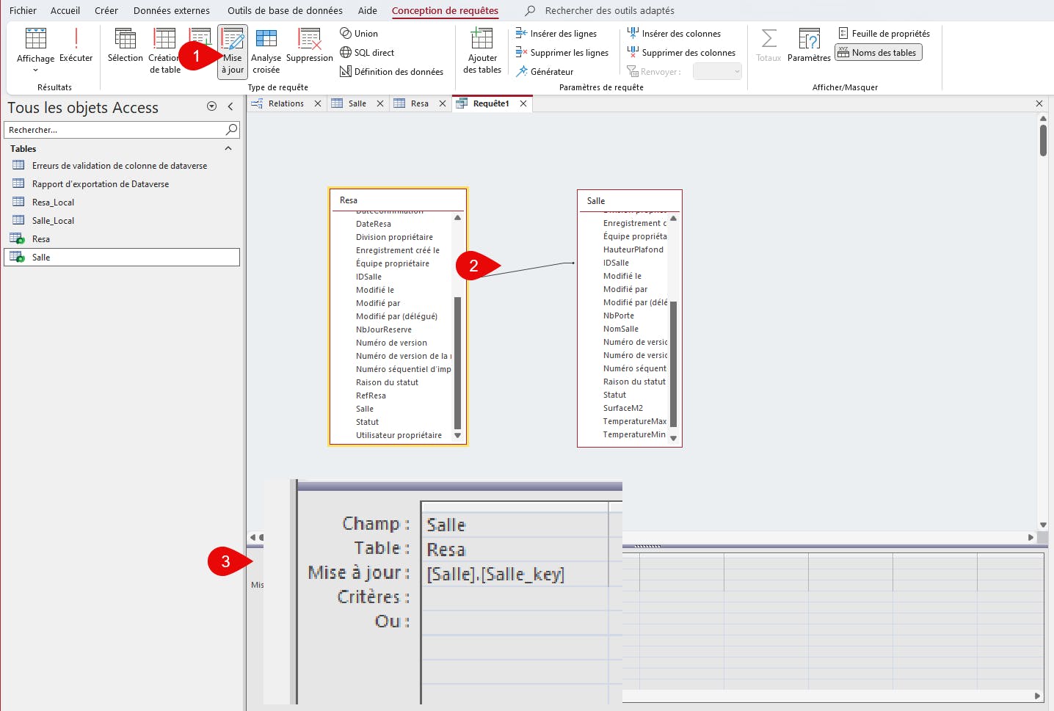Choose the Sélection query type
Screen dimensions: 1054x711
tap(126, 45)
